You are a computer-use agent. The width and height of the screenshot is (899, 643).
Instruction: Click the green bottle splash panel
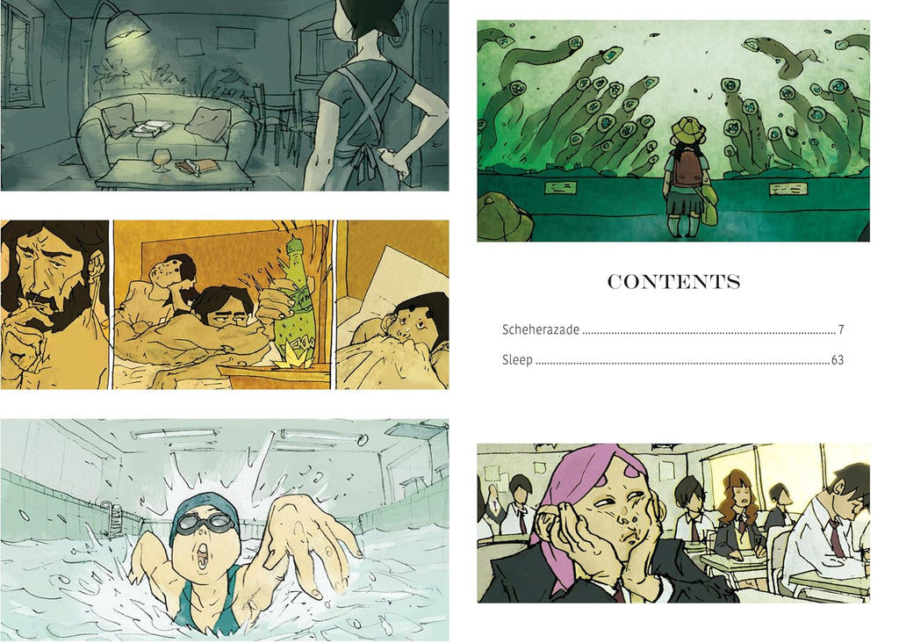(222, 305)
